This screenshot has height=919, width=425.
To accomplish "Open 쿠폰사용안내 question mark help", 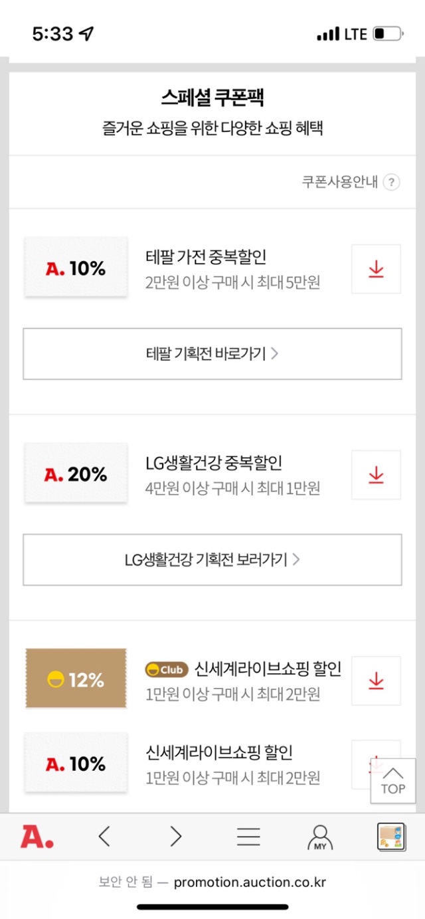I will point(392,182).
